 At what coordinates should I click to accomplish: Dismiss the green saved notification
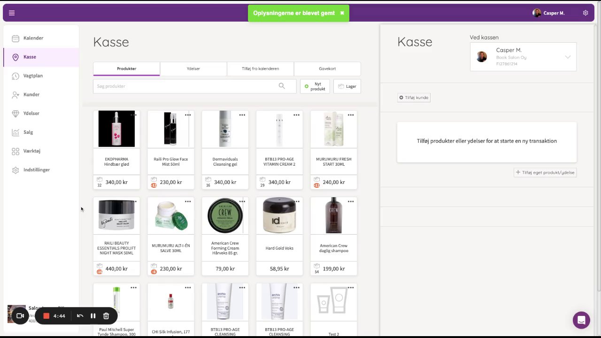pyautogui.click(x=342, y=13)
